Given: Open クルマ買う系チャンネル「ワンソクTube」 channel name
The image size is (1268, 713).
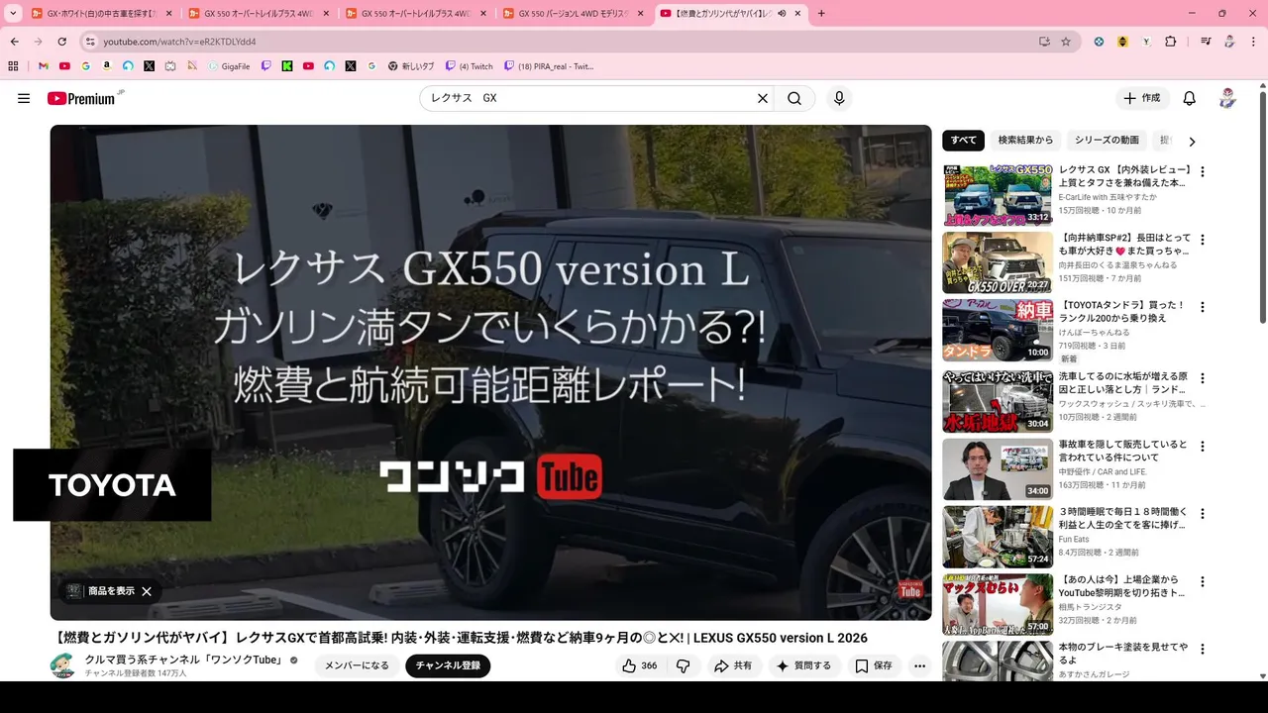Looking at the screenshot, I should (184, 660).
